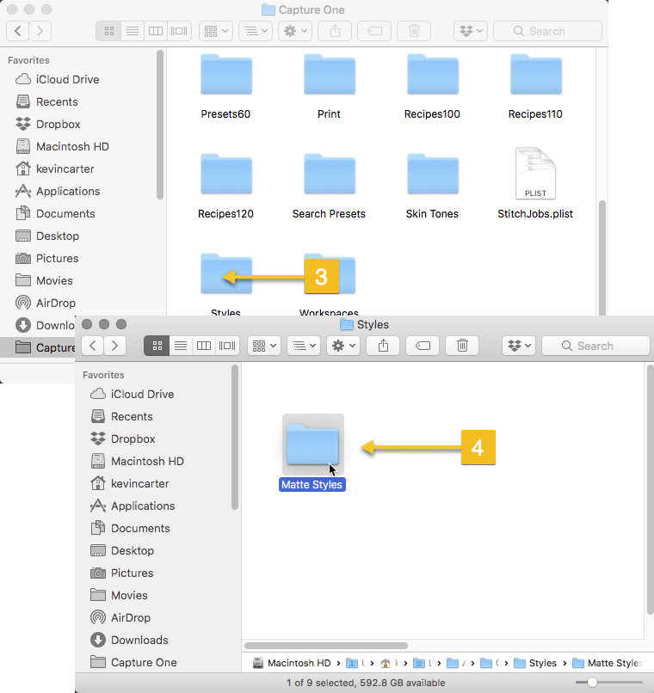The width and height of the screenshot is (654, 693).
Task: Click the vertical scrollbar in Capture One window
Action: 602,258
